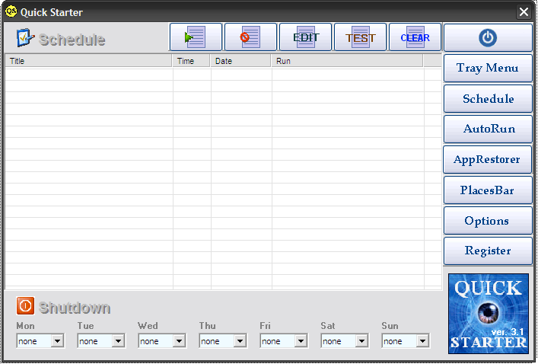Click the EDIT task toolbar button
The width and height of the screenshot is (538, 364).
(305, 37)
